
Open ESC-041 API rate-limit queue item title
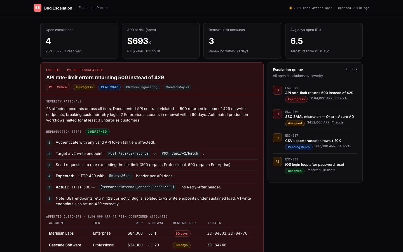pos(319,93)
